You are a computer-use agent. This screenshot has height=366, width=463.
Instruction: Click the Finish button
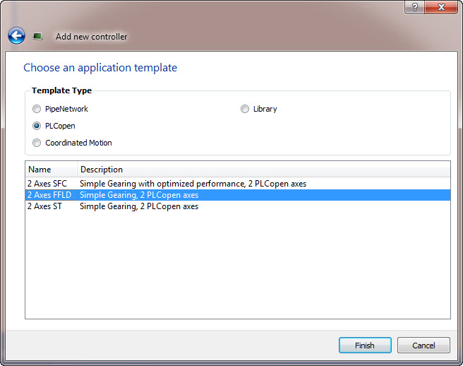click(365, 346)
